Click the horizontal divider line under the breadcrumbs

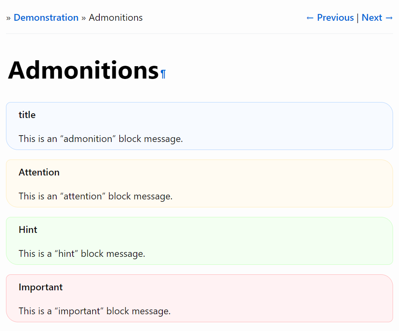click(x=199, y=34)
